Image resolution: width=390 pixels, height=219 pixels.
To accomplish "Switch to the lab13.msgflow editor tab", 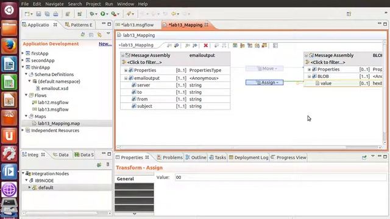I will [137, 25].
